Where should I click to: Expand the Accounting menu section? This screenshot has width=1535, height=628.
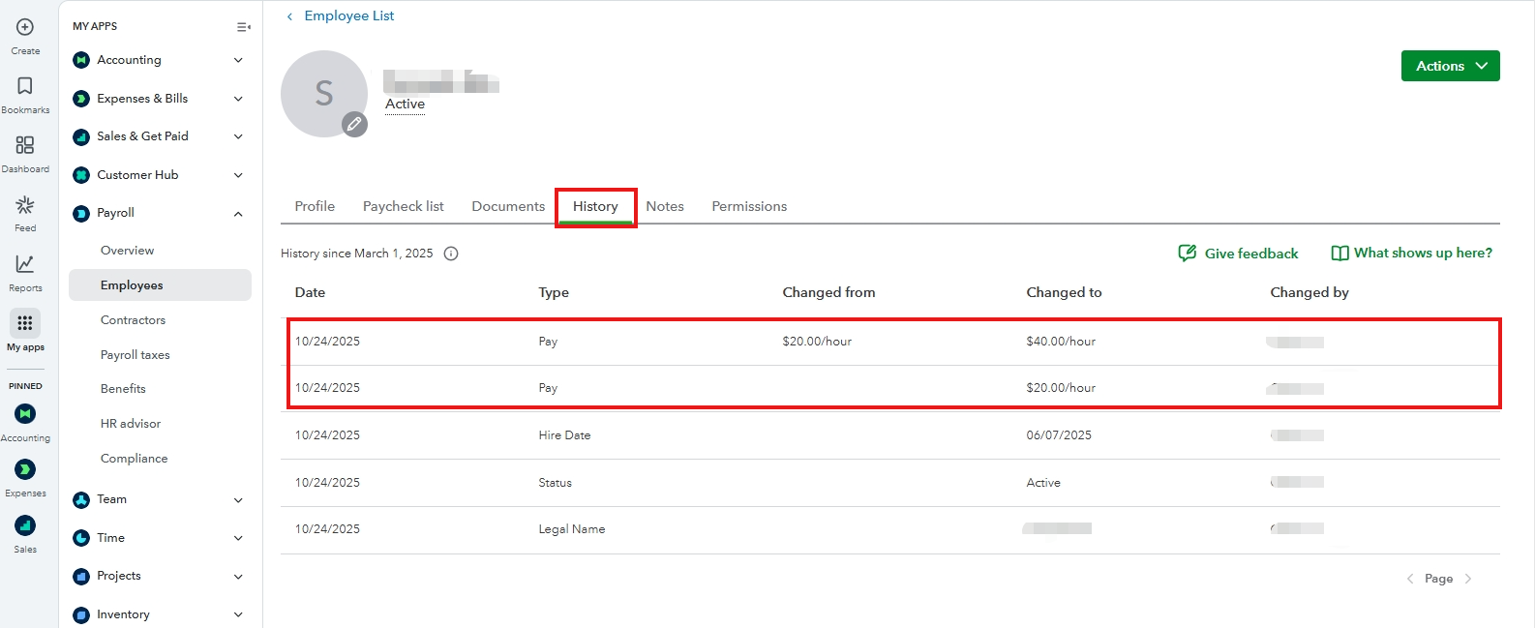[x=238, y=60]
